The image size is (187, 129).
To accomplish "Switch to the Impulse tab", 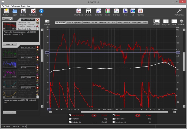I will pos(94,22).
